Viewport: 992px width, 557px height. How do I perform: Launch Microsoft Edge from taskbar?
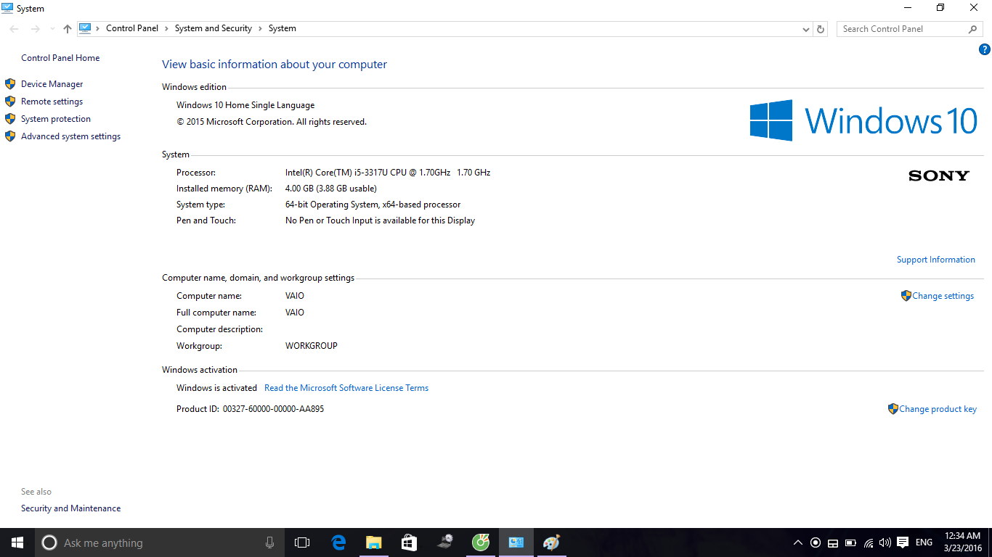click(x=338, y=542)
